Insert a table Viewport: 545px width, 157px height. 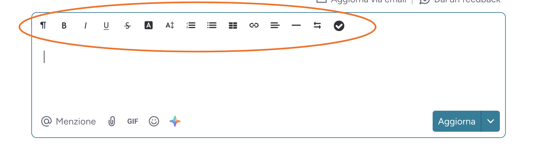click(x=233, y=26)
